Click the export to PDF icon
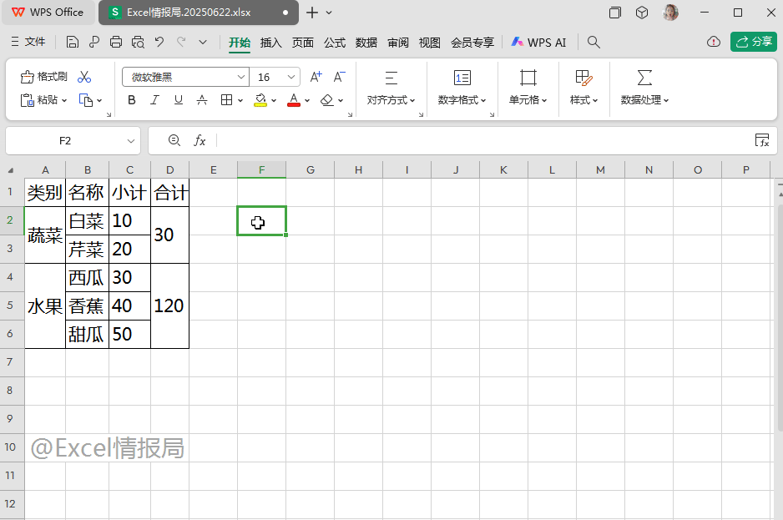Image resolution: width=783 pixels, height=520 pixels. [x=93, y=42]
